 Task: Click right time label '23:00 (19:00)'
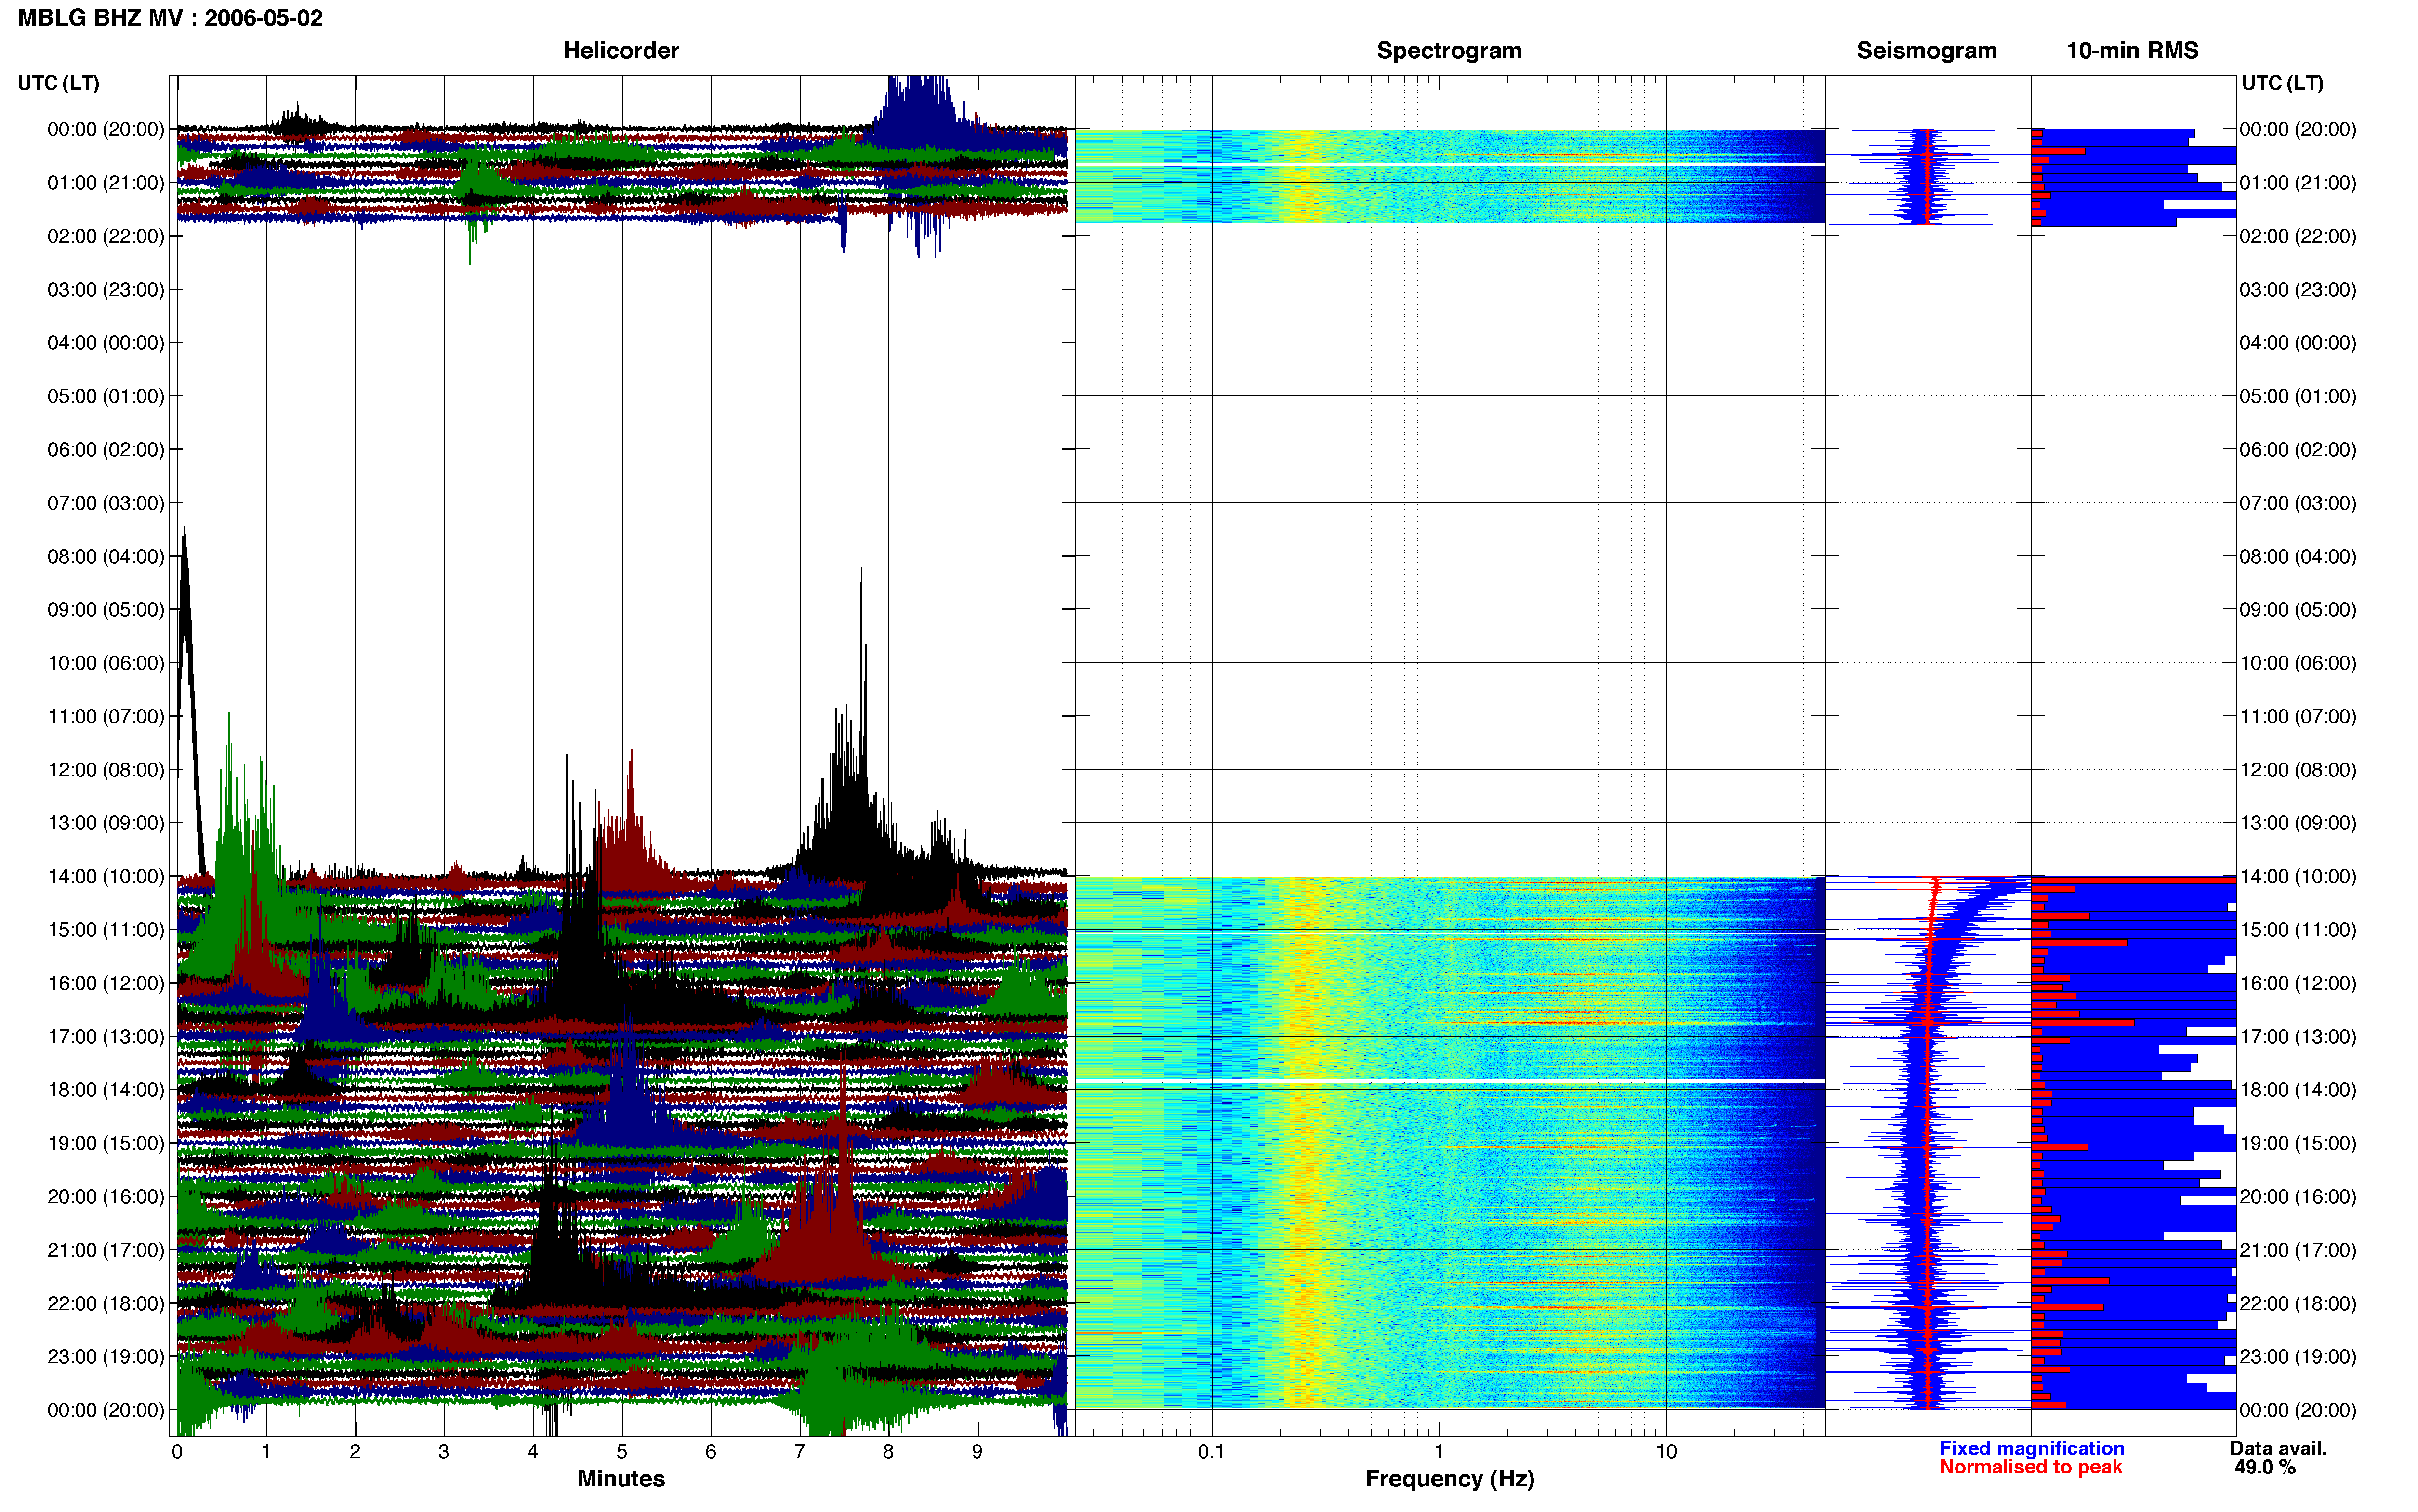tap(2298, 1356)
